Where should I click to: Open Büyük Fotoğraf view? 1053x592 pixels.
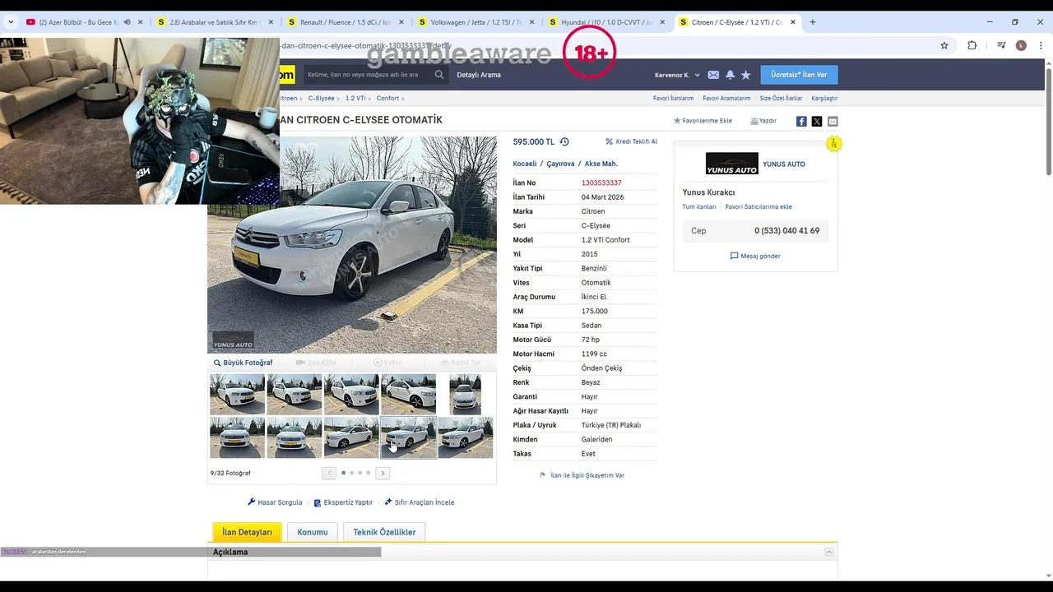click(243, 363)
